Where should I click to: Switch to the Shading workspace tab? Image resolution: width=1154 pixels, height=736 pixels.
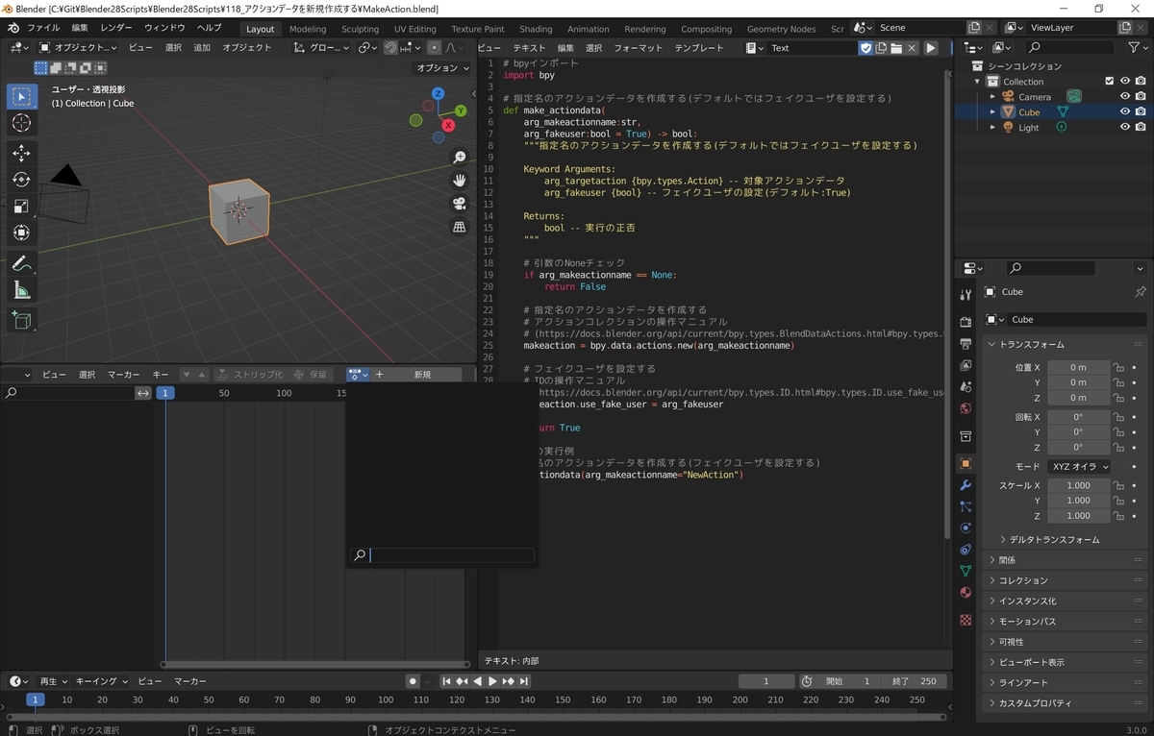(536, 29)
